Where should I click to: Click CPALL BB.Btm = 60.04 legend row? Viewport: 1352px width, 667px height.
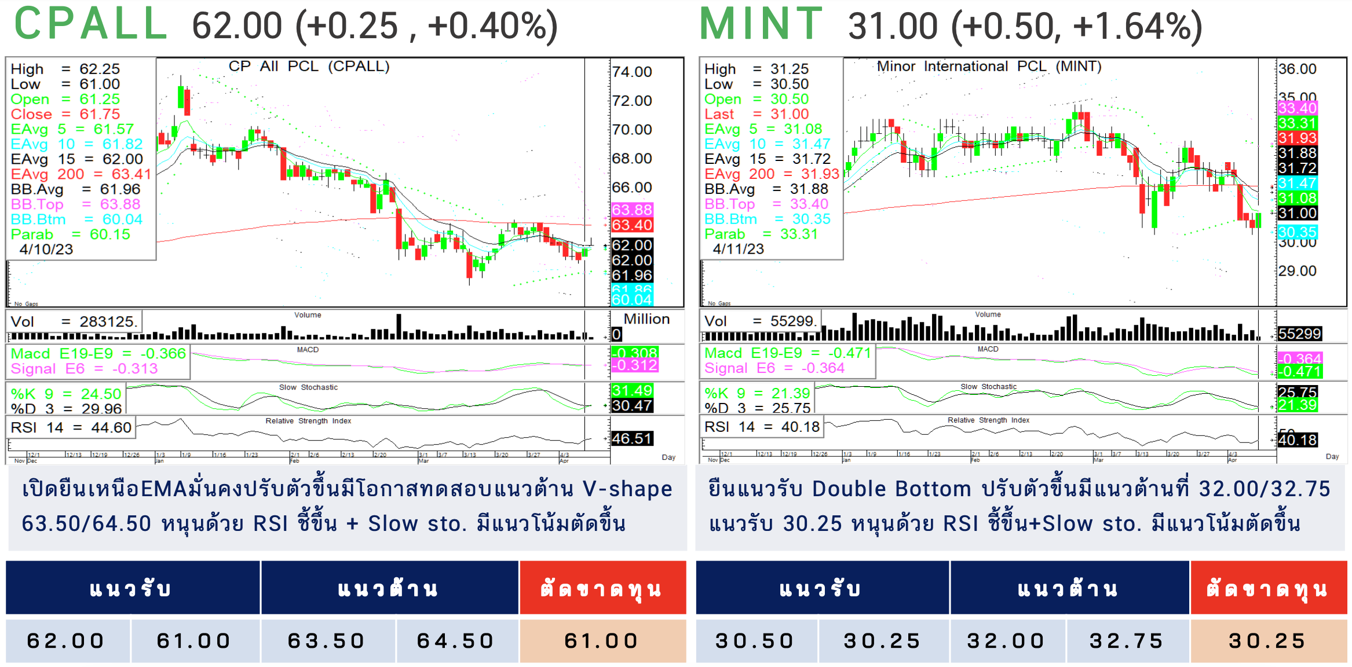(76, 219)
